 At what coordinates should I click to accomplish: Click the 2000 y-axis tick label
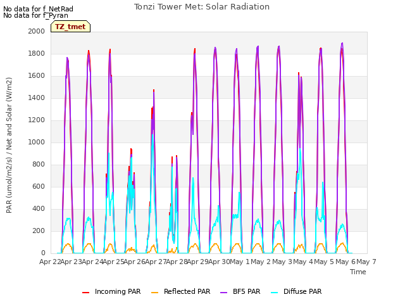click(x=37, y=31)
